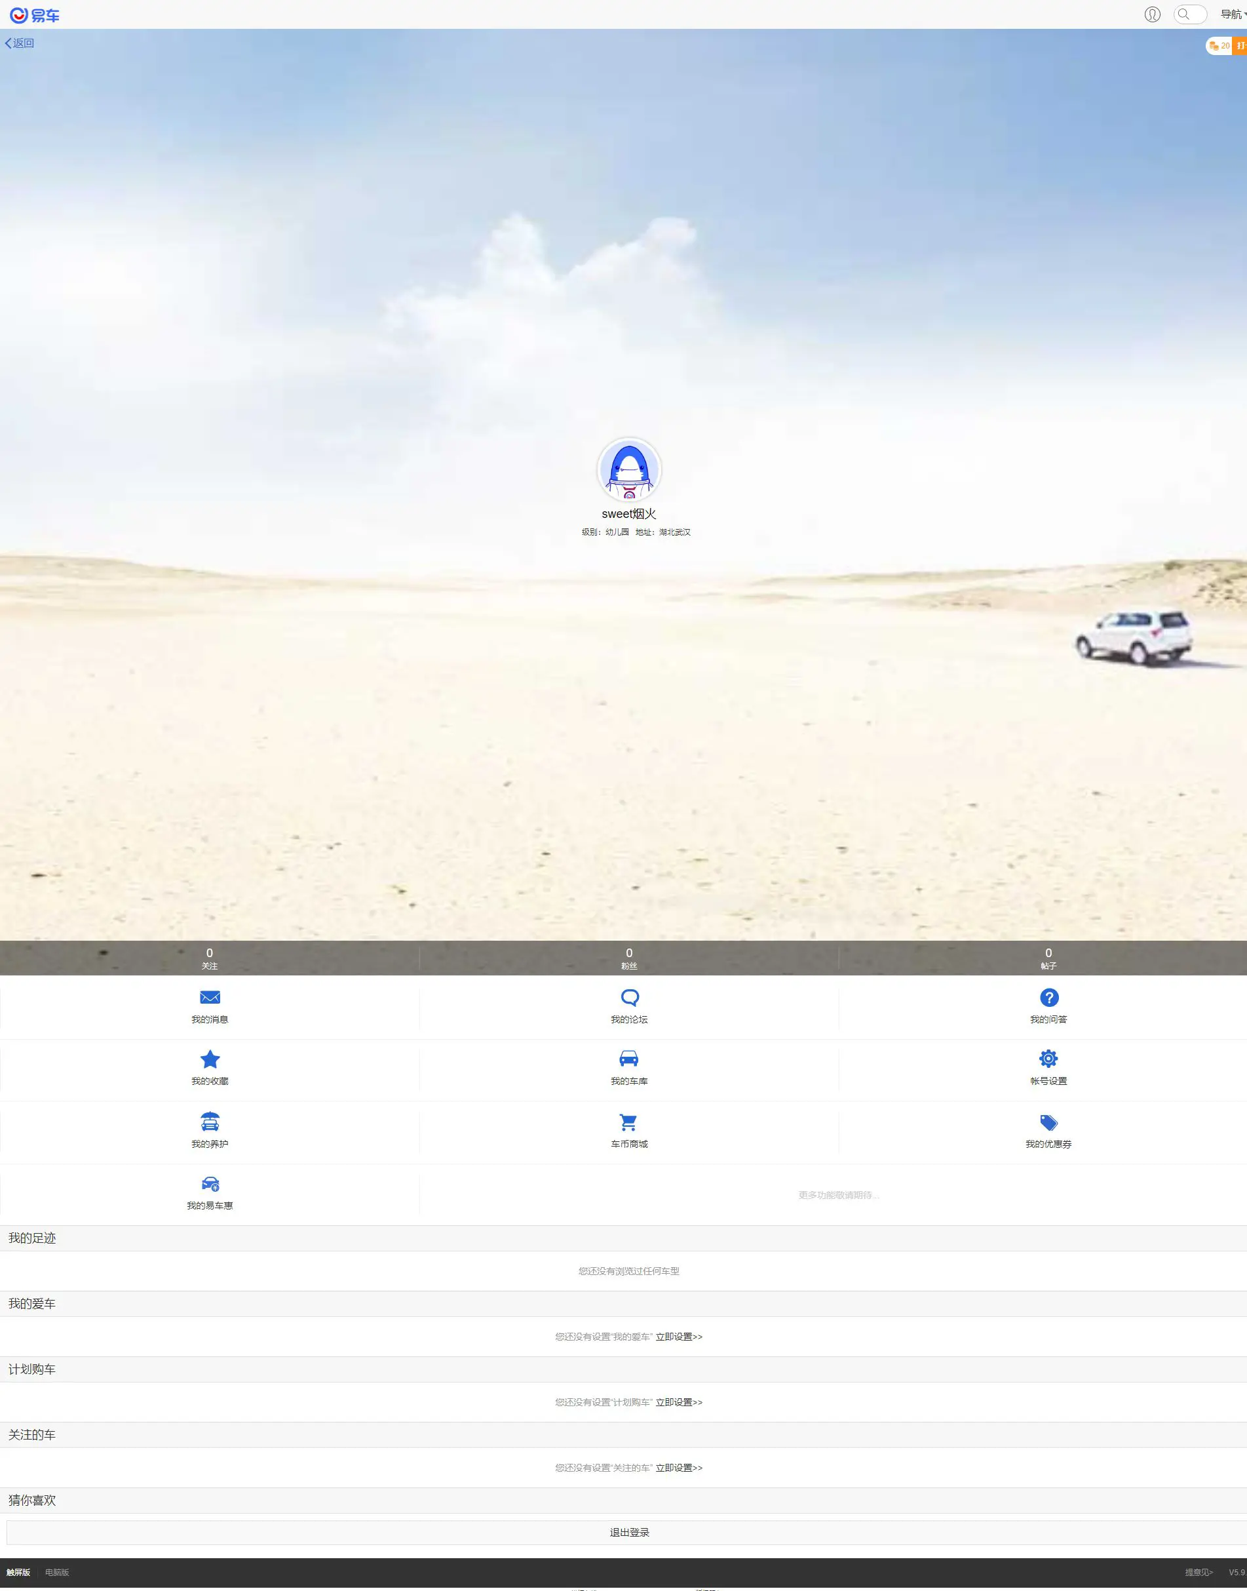Expand the 导航 navigation dropdown
The height and width of the screenshot is (1591, 1247).
pos(1232,14)
